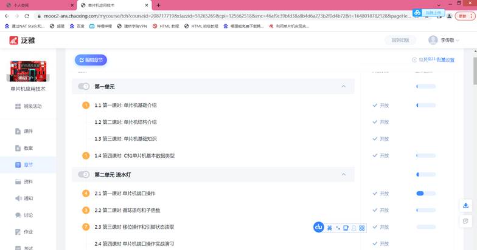The width and height of the screenshot is (477, 250).
Task: Click the browser address bar URL
Action: 226,16
